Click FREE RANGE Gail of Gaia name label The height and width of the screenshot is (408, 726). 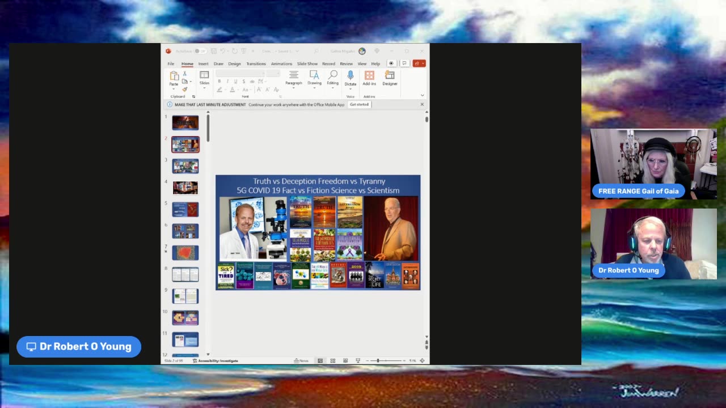638,191
